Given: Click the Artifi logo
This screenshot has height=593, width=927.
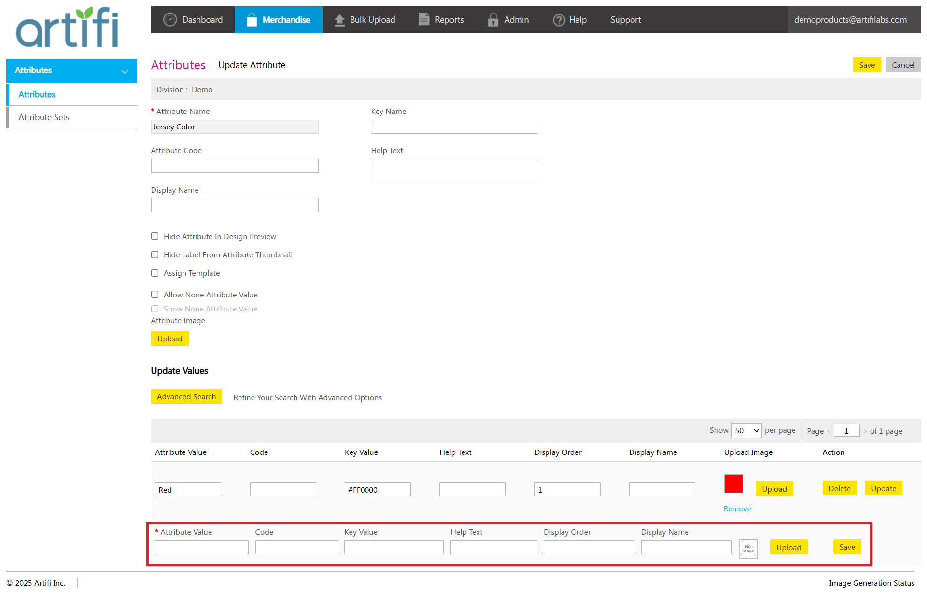Looking at the screenshot, I should 67,28.
